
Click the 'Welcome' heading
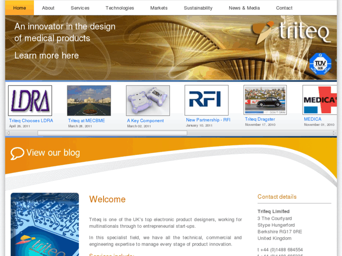(107, 199)
